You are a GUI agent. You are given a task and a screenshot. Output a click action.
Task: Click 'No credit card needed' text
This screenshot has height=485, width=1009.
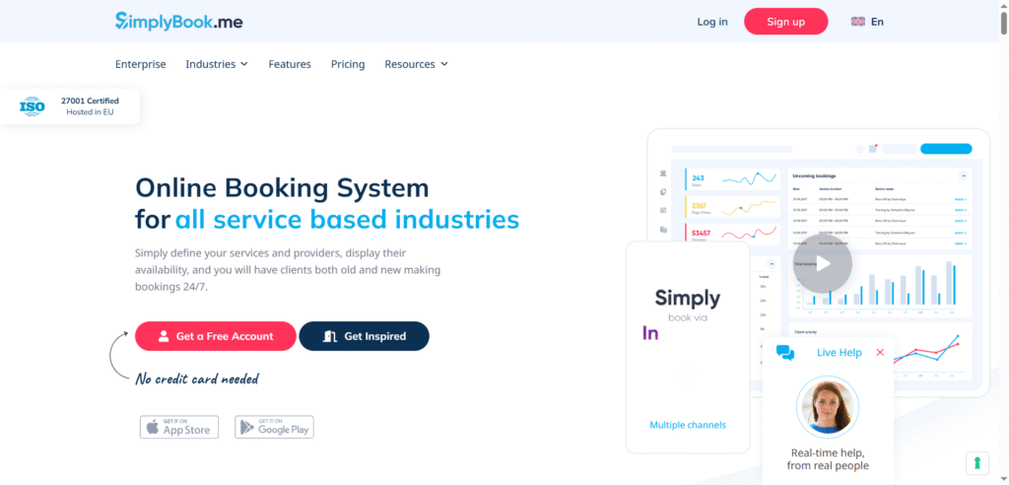click(x=197, y=379)
